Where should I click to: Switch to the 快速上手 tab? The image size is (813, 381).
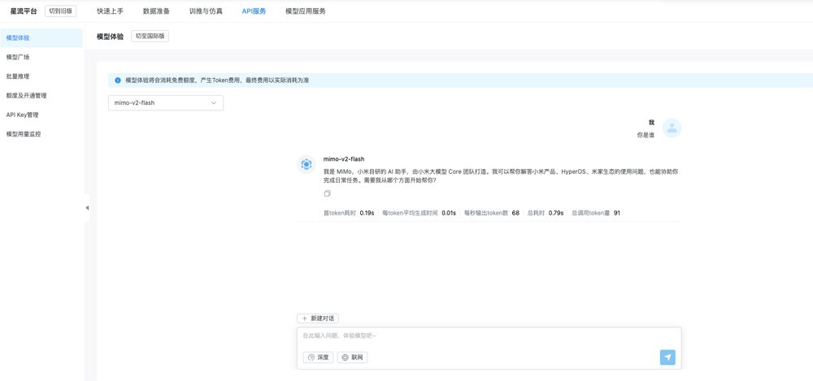point(110,11)
